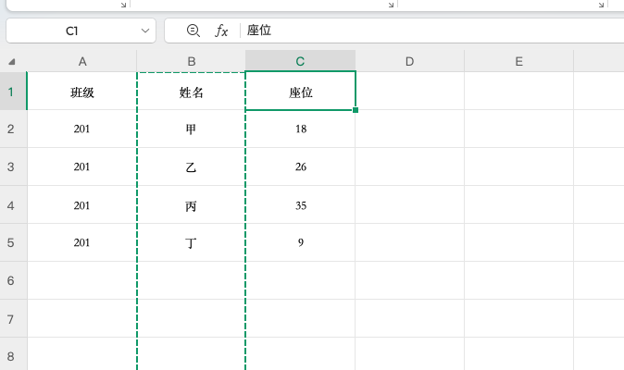Click the zoom magnifier icon in formula bar
Viewport: 624px width, 370px height.
[193, 31]
